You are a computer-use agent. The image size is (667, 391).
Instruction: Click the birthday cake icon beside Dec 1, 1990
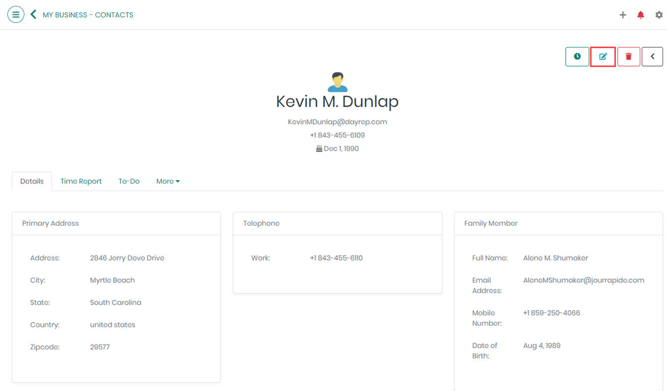click(319, 148)
